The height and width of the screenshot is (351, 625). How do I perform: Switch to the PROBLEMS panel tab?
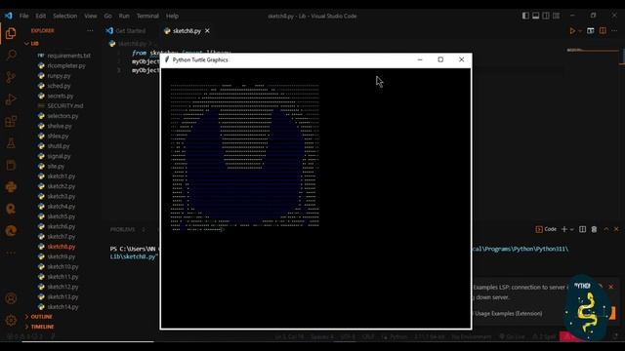tap(122, 230)
